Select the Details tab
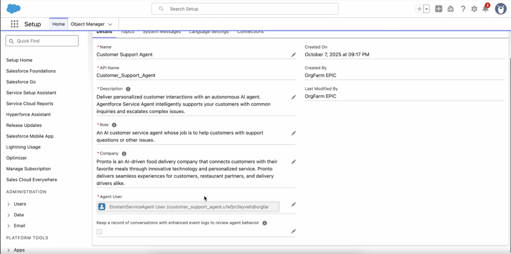Image resolution: width=511 pixels, height=254 pixels. point(104,32)
